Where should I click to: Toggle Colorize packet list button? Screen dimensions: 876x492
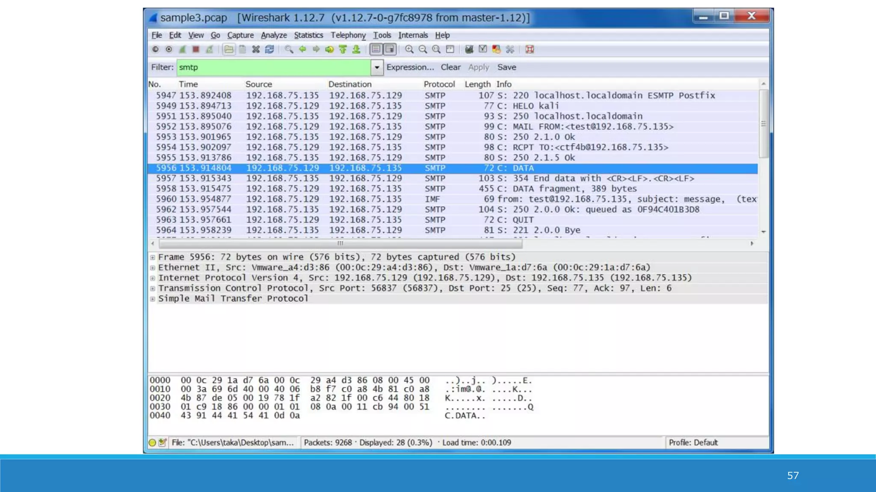(376, 50)
